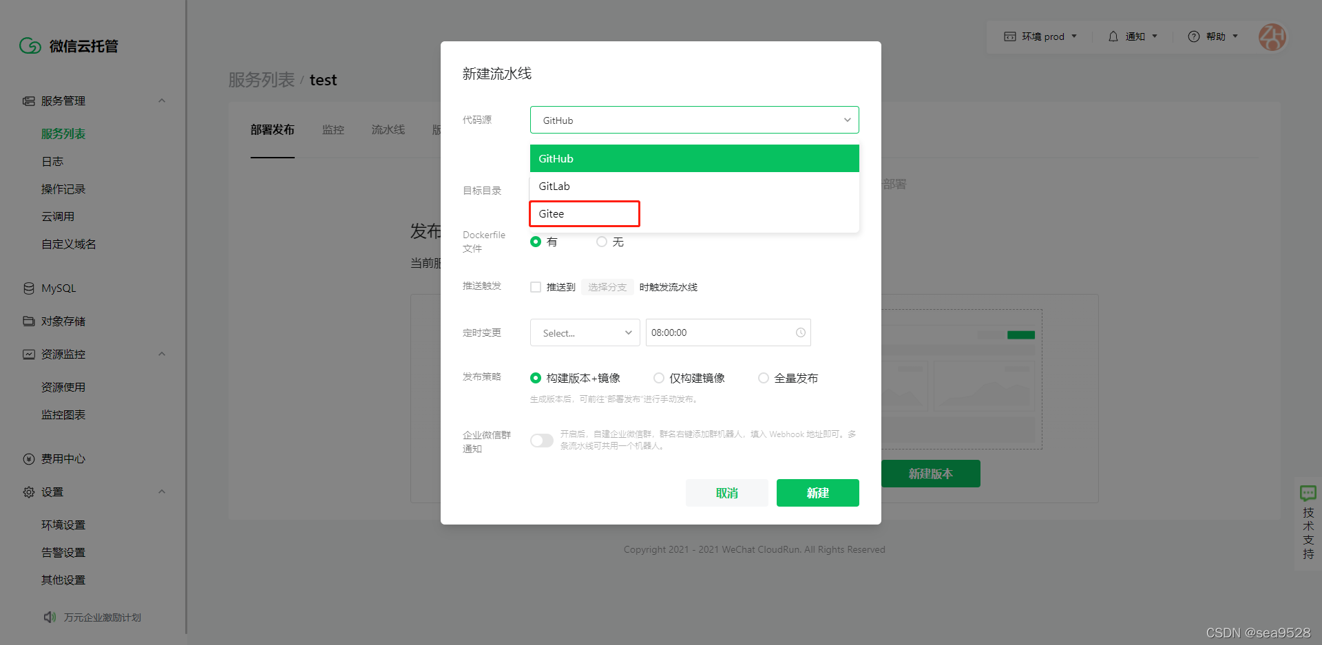Screen dimensions: 1322x645
Task: Click the clock icon in time field
Action: point(801,332)
